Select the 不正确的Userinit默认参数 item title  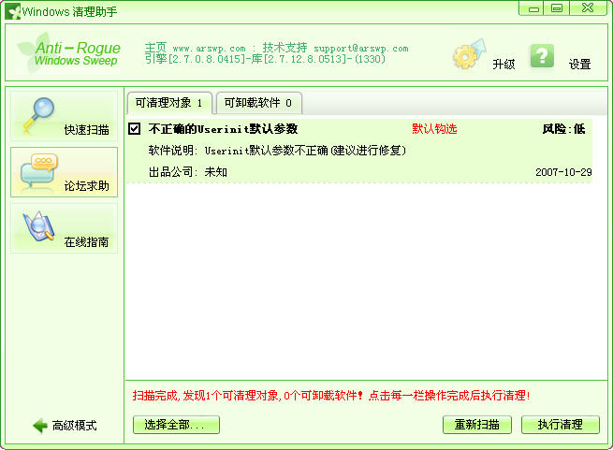(x=223, y=128)
